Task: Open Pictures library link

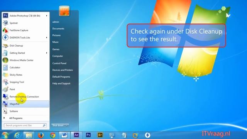Action: (x=56, y=35)
